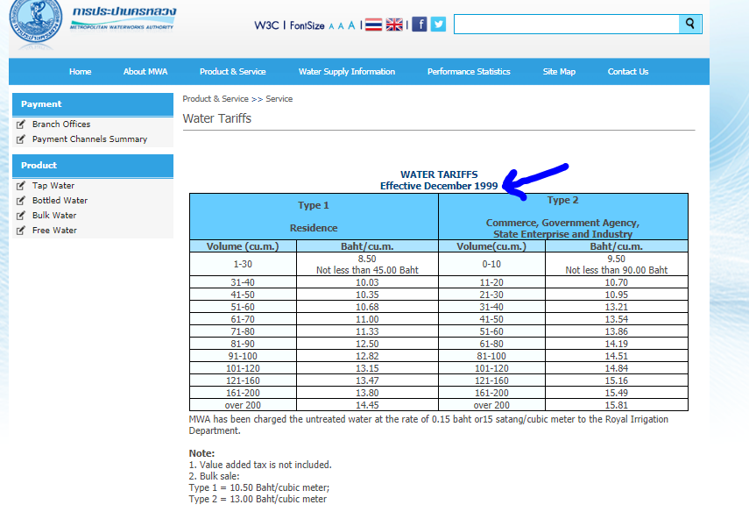Click the '11.00' rate cell
Viewport: 749px width, 519px height.
pyautogui.click(x=367, y=319)
